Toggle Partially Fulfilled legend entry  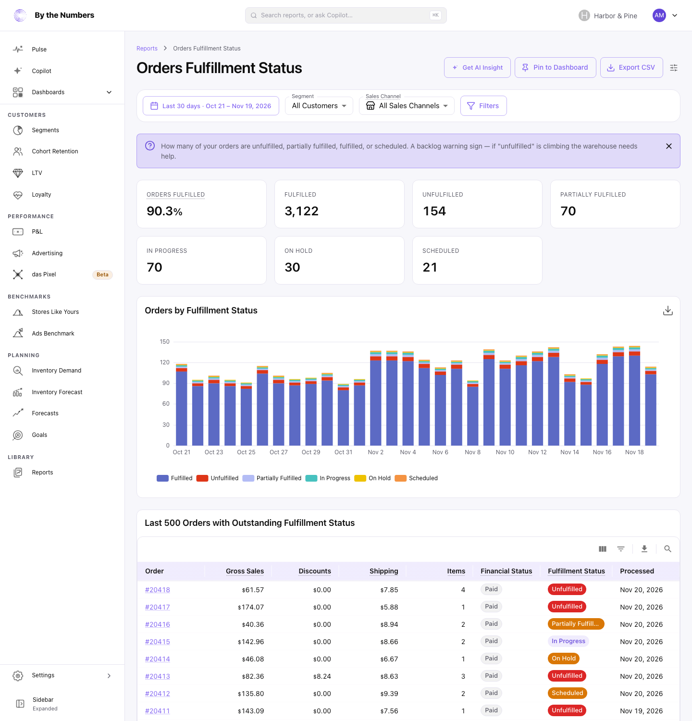point(272,478)
